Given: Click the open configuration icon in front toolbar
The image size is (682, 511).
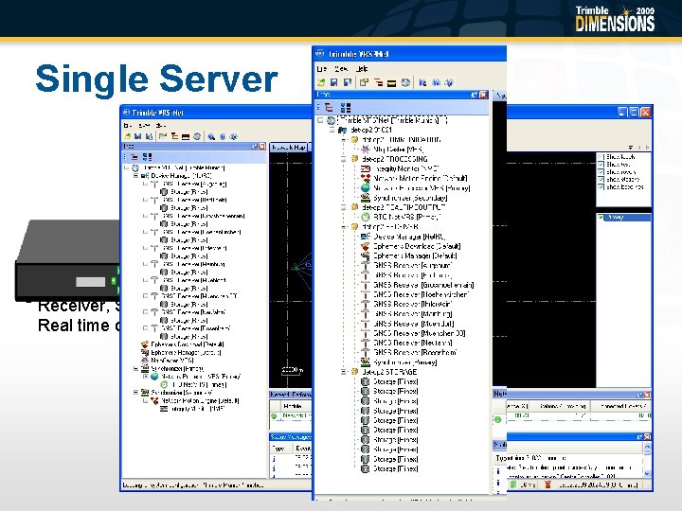Looking at the screenshot, I should [x=321, y=82].
